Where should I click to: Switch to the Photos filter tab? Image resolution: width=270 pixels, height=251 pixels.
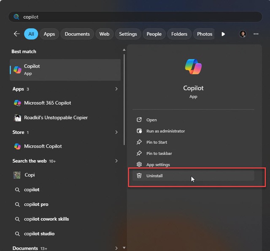click(204, 34)
